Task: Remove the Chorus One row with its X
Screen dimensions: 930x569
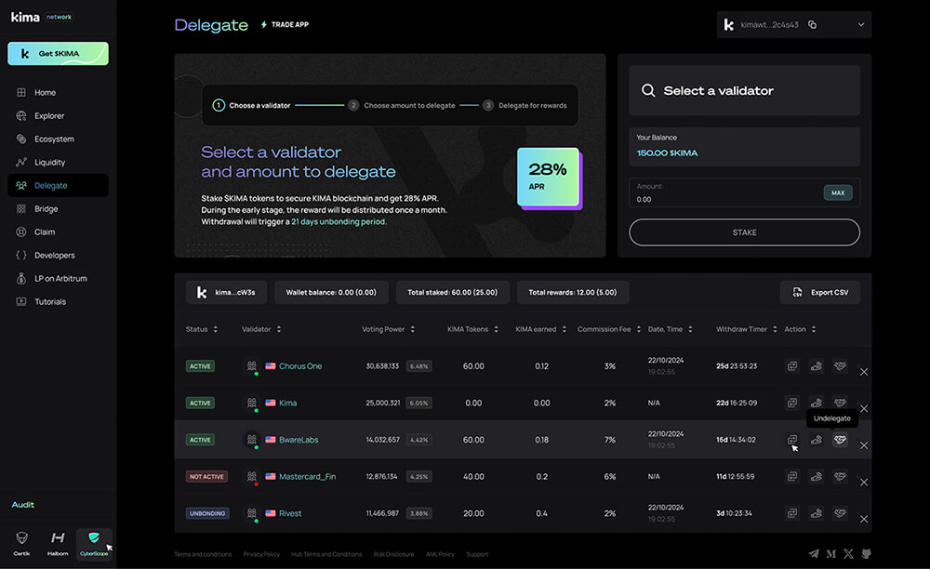Action: 864,372
